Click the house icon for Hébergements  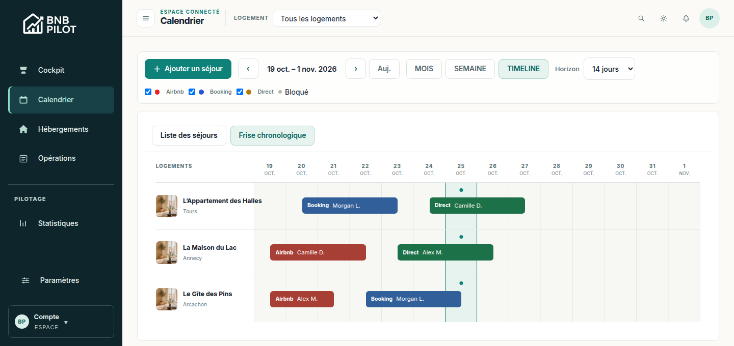tap(23, 129)
